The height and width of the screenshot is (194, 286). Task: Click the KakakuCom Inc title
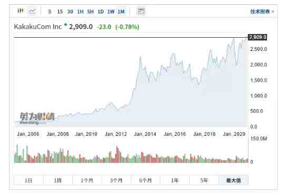(38, 27)
